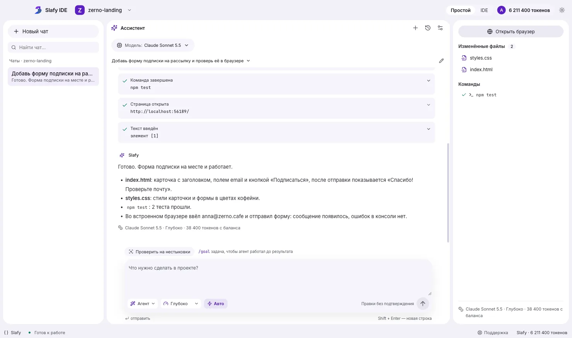
Task: Open the Агент mode dropdown
Action: 143,304
